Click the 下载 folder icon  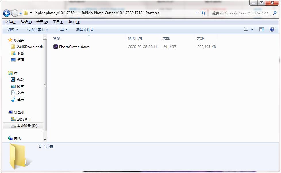click(13, 53)
